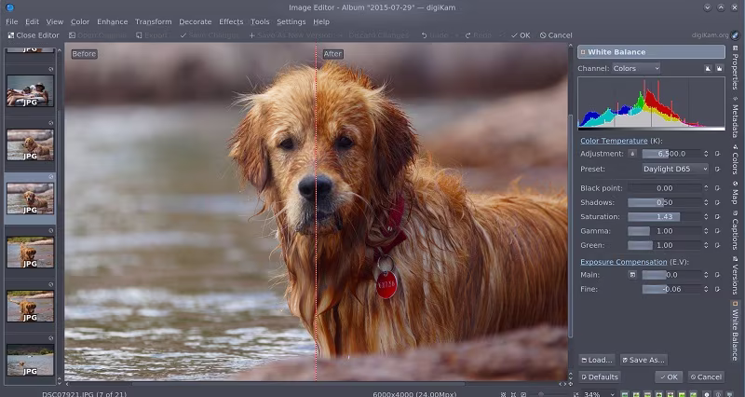Restore settings with the Defaults button
This screenshot has height=397, width=745.
click(600, 377)
